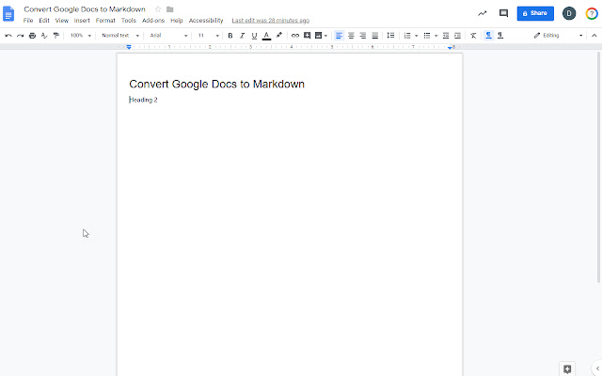Screen dimensions: 602x376
Task: Open the Arial font dropdown
Action: (x=168, y=36)
